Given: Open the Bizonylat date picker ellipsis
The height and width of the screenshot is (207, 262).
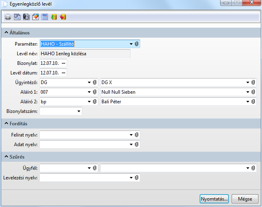Looking at the screenshot, I should (64, 63).
